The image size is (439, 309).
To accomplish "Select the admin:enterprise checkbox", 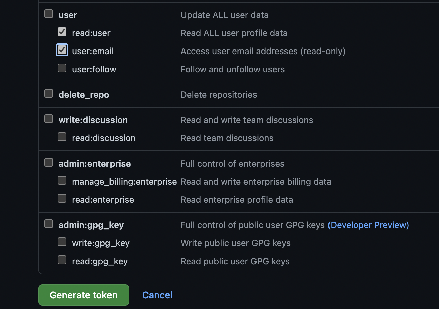I will tap(49, 162).
